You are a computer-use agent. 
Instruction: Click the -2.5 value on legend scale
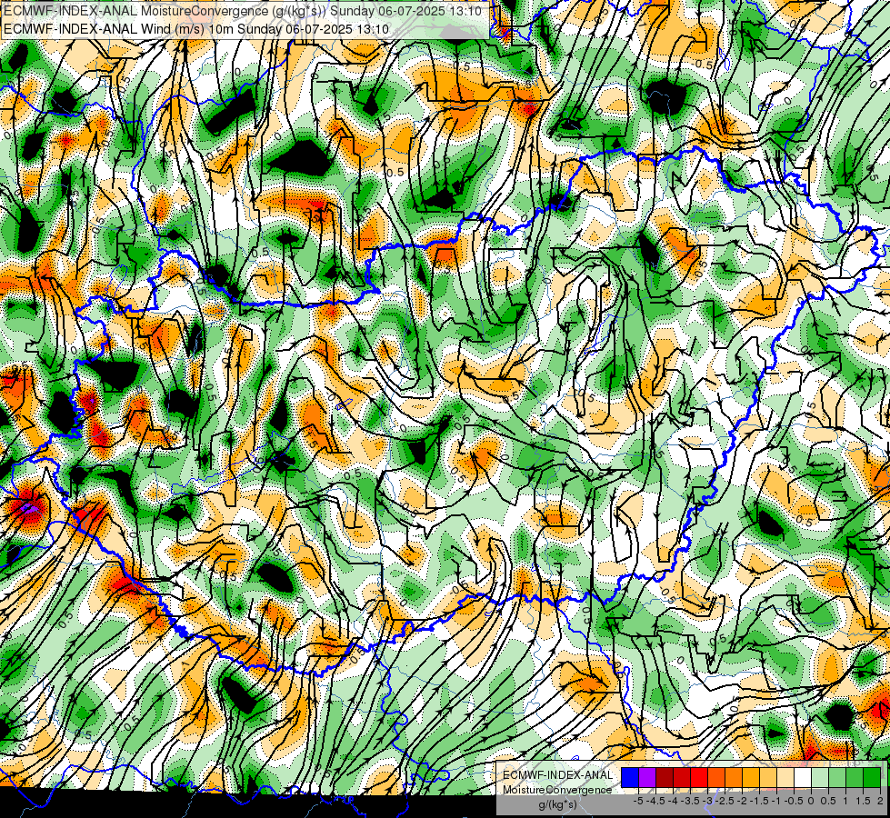pyautogui.click(x=725, y=801)
